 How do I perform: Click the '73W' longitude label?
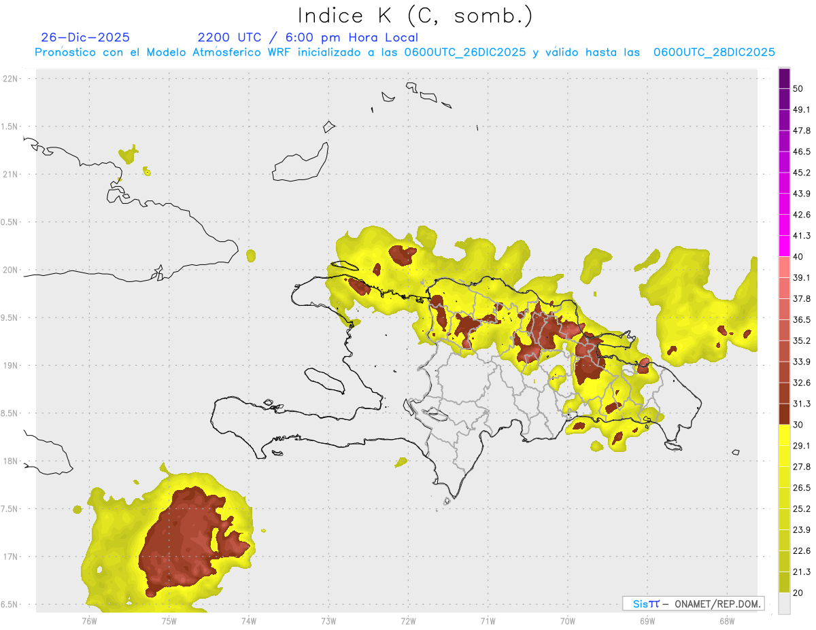[328, 620]
